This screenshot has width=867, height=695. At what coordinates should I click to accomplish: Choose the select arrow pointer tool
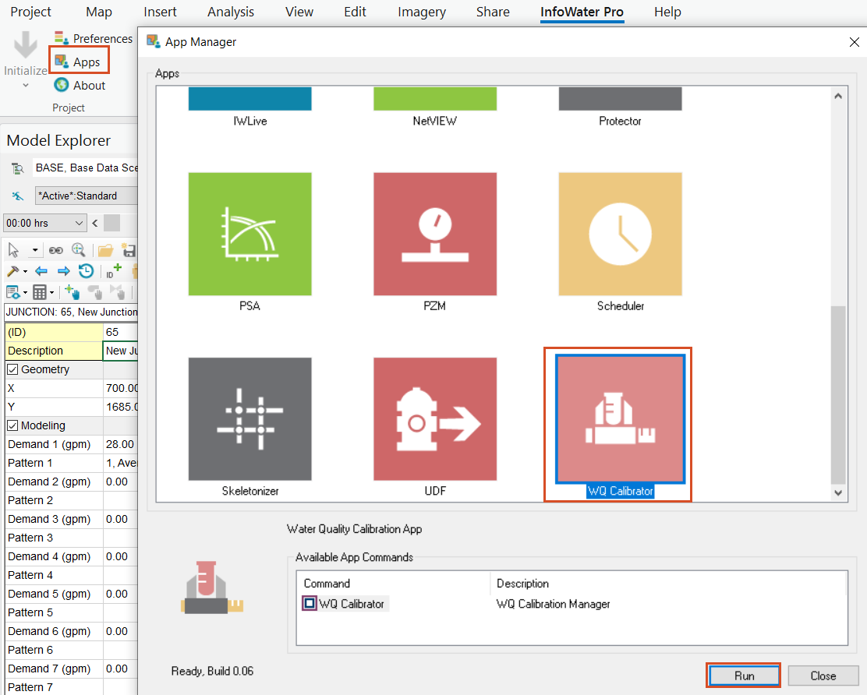click(13, 250)
